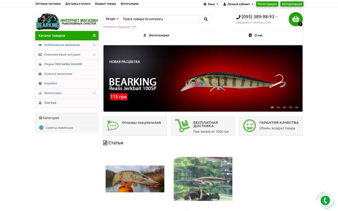Open the Одежда category
This screenshot has height=211, width=338.
click(x=67, y=103)
